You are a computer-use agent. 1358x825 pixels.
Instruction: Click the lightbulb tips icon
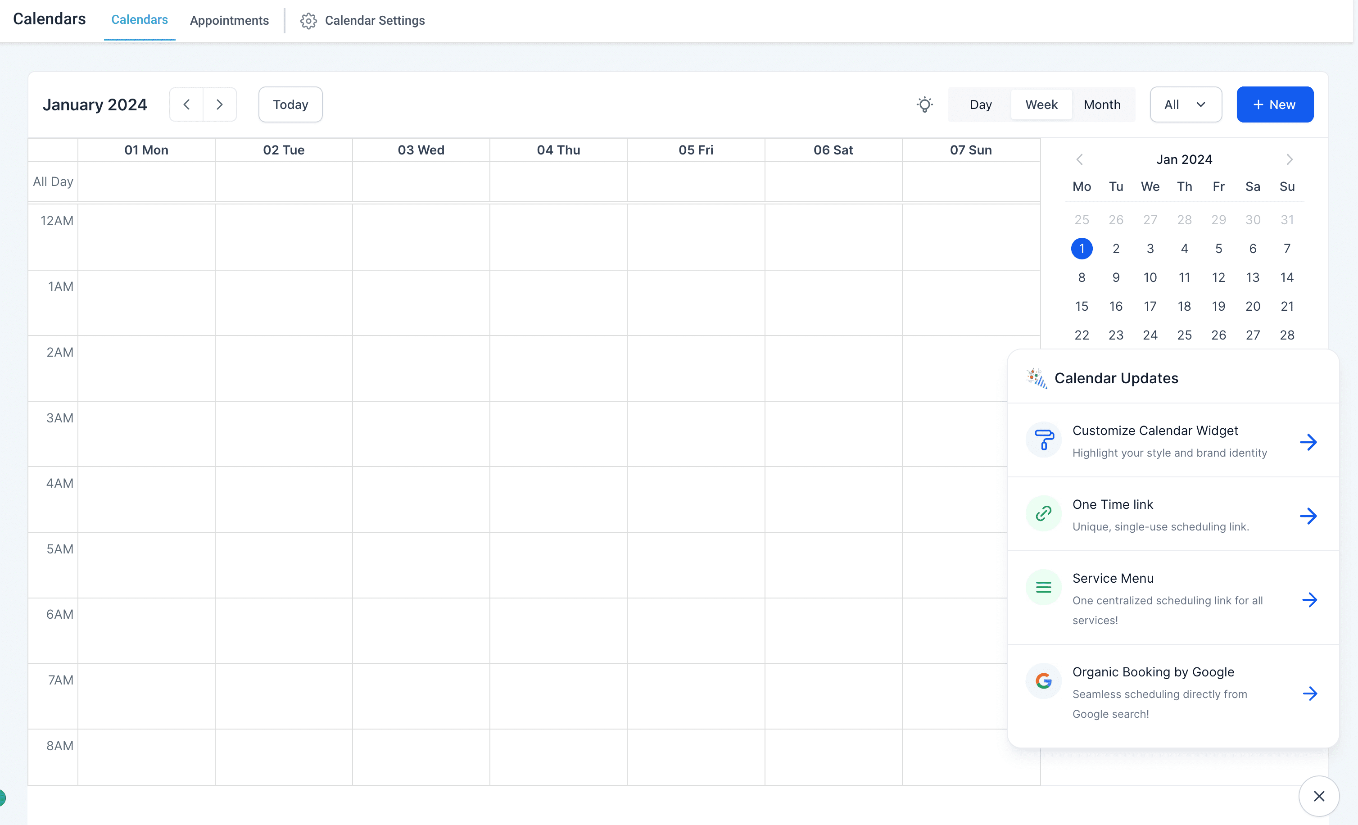click(x=925, y=104)
